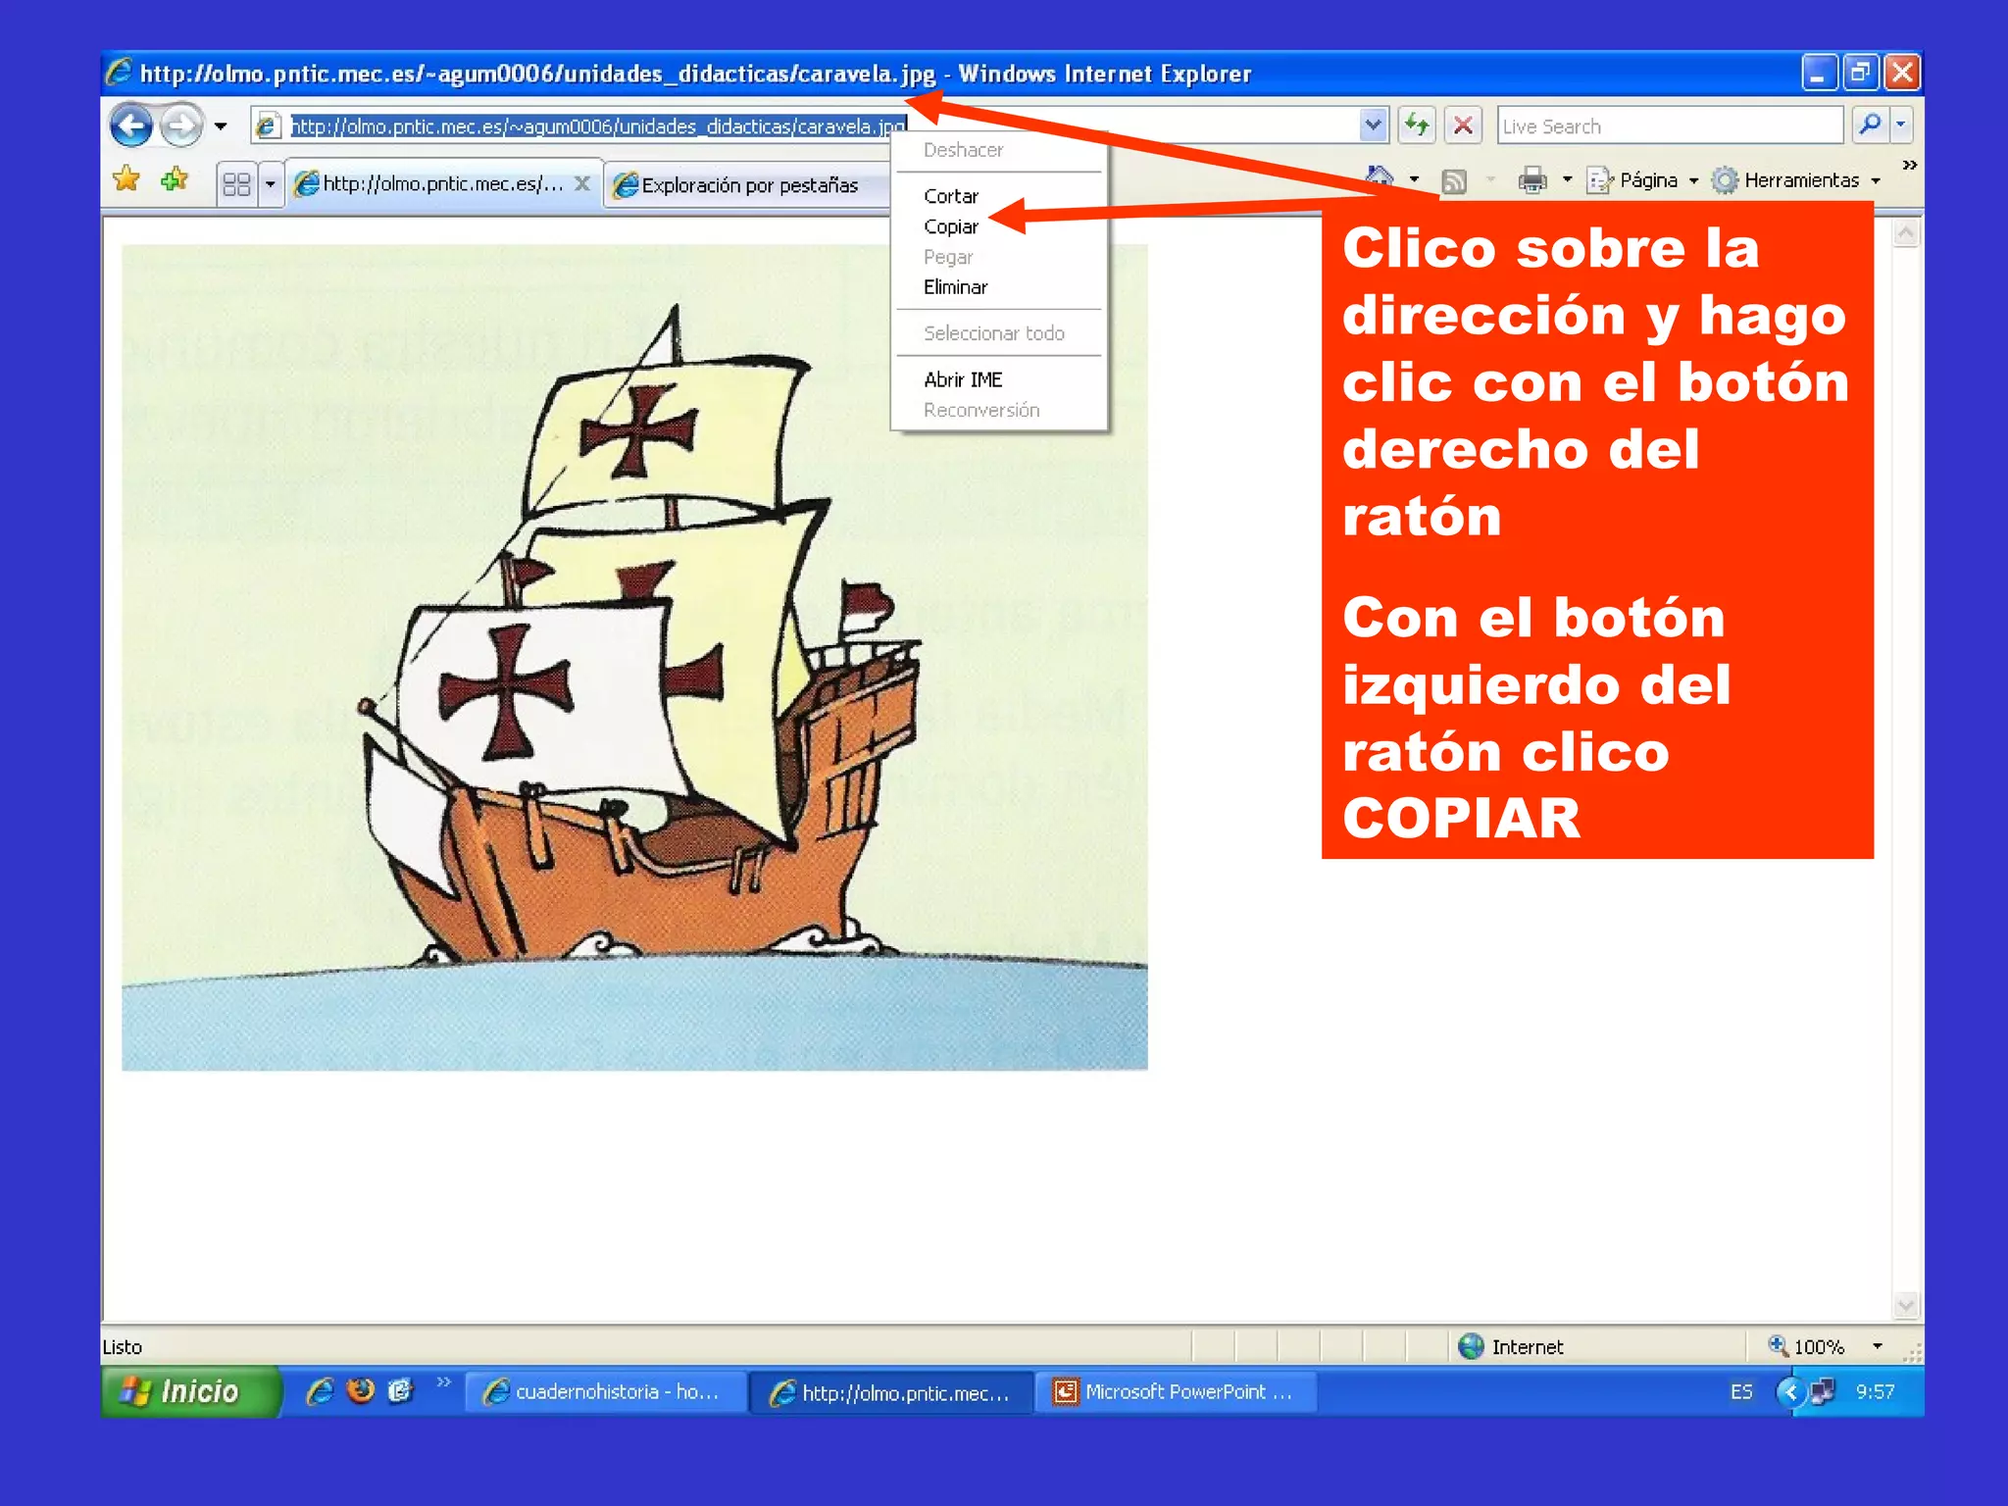Select Eliminar in the context menu
The image size is (2008, 1506).
pos(999,287)
